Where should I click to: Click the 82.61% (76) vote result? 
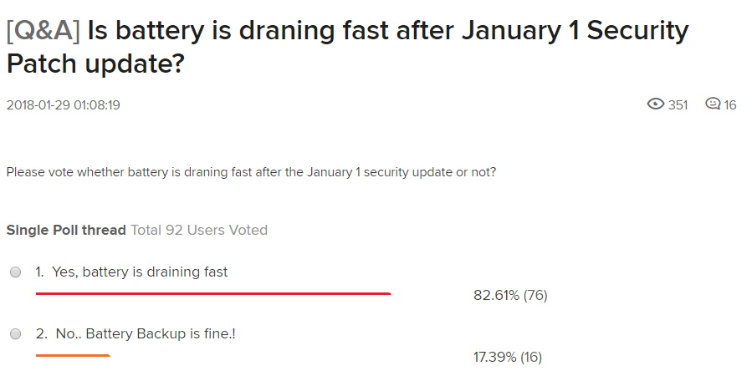point(510,295)
